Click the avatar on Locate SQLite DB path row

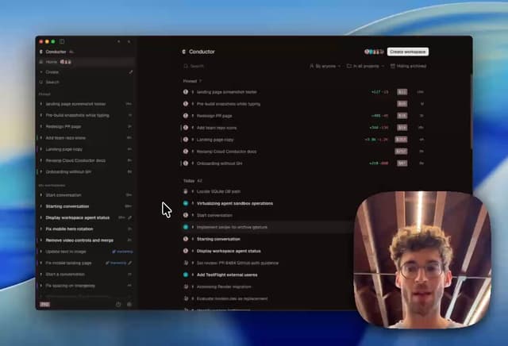tap(186, 191)
